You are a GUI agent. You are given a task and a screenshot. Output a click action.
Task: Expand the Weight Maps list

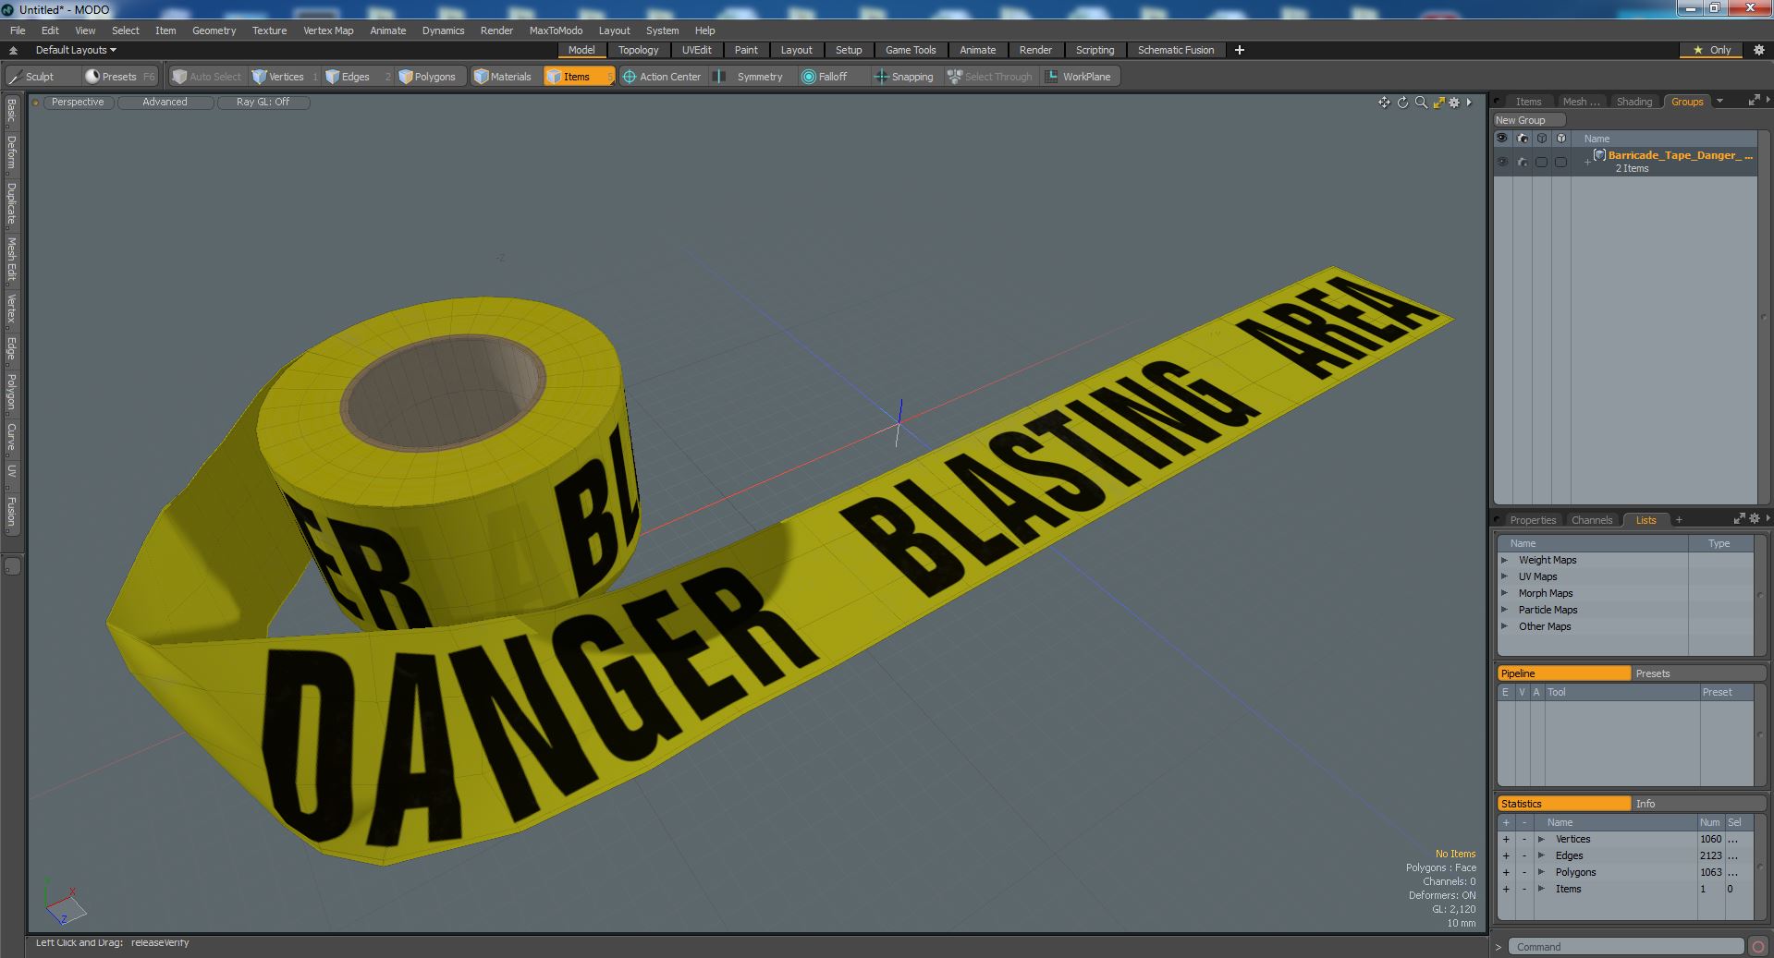click(x=1504, y=560)
